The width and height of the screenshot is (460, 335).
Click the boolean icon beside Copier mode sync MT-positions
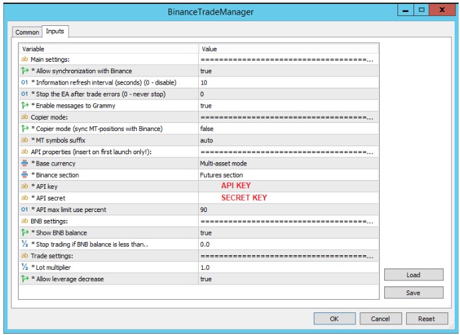click(25, 128)
